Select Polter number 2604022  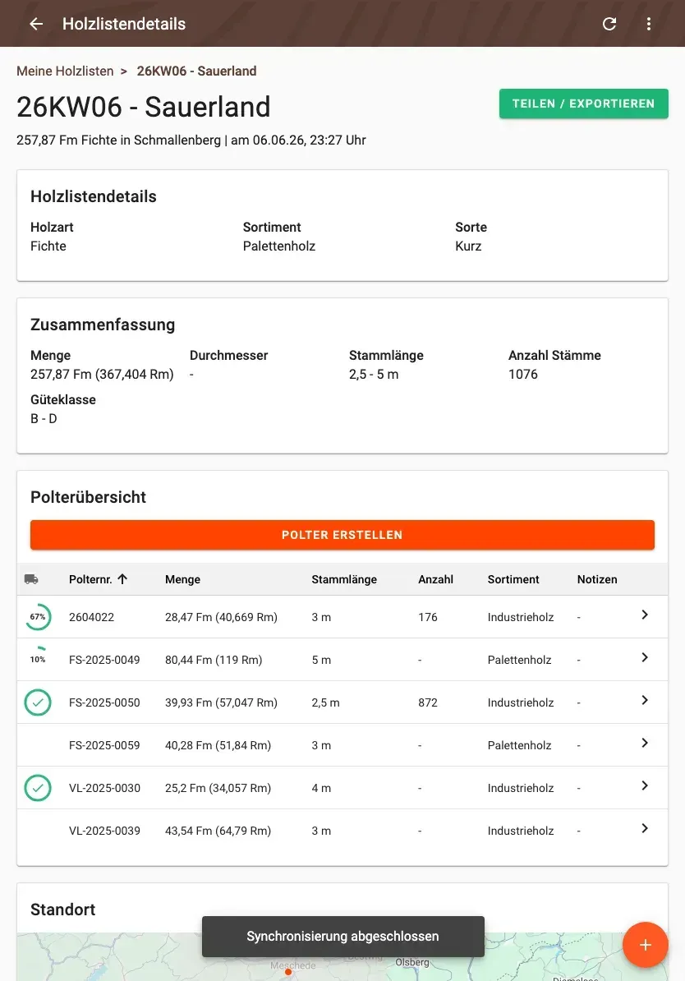click(91, 617)
